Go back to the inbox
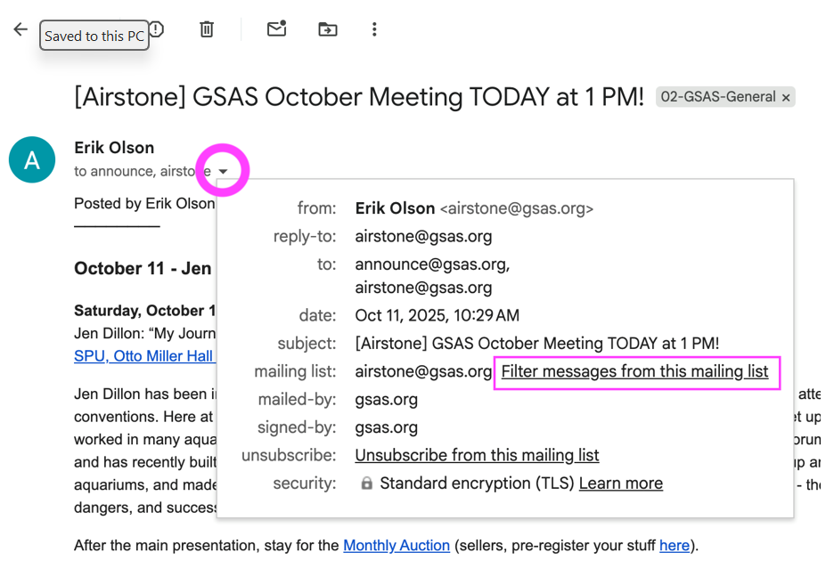Screen dimensions: 826x577 20,29
